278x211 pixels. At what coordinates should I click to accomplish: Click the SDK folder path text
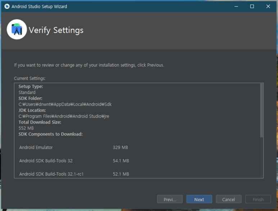[65, 104]
